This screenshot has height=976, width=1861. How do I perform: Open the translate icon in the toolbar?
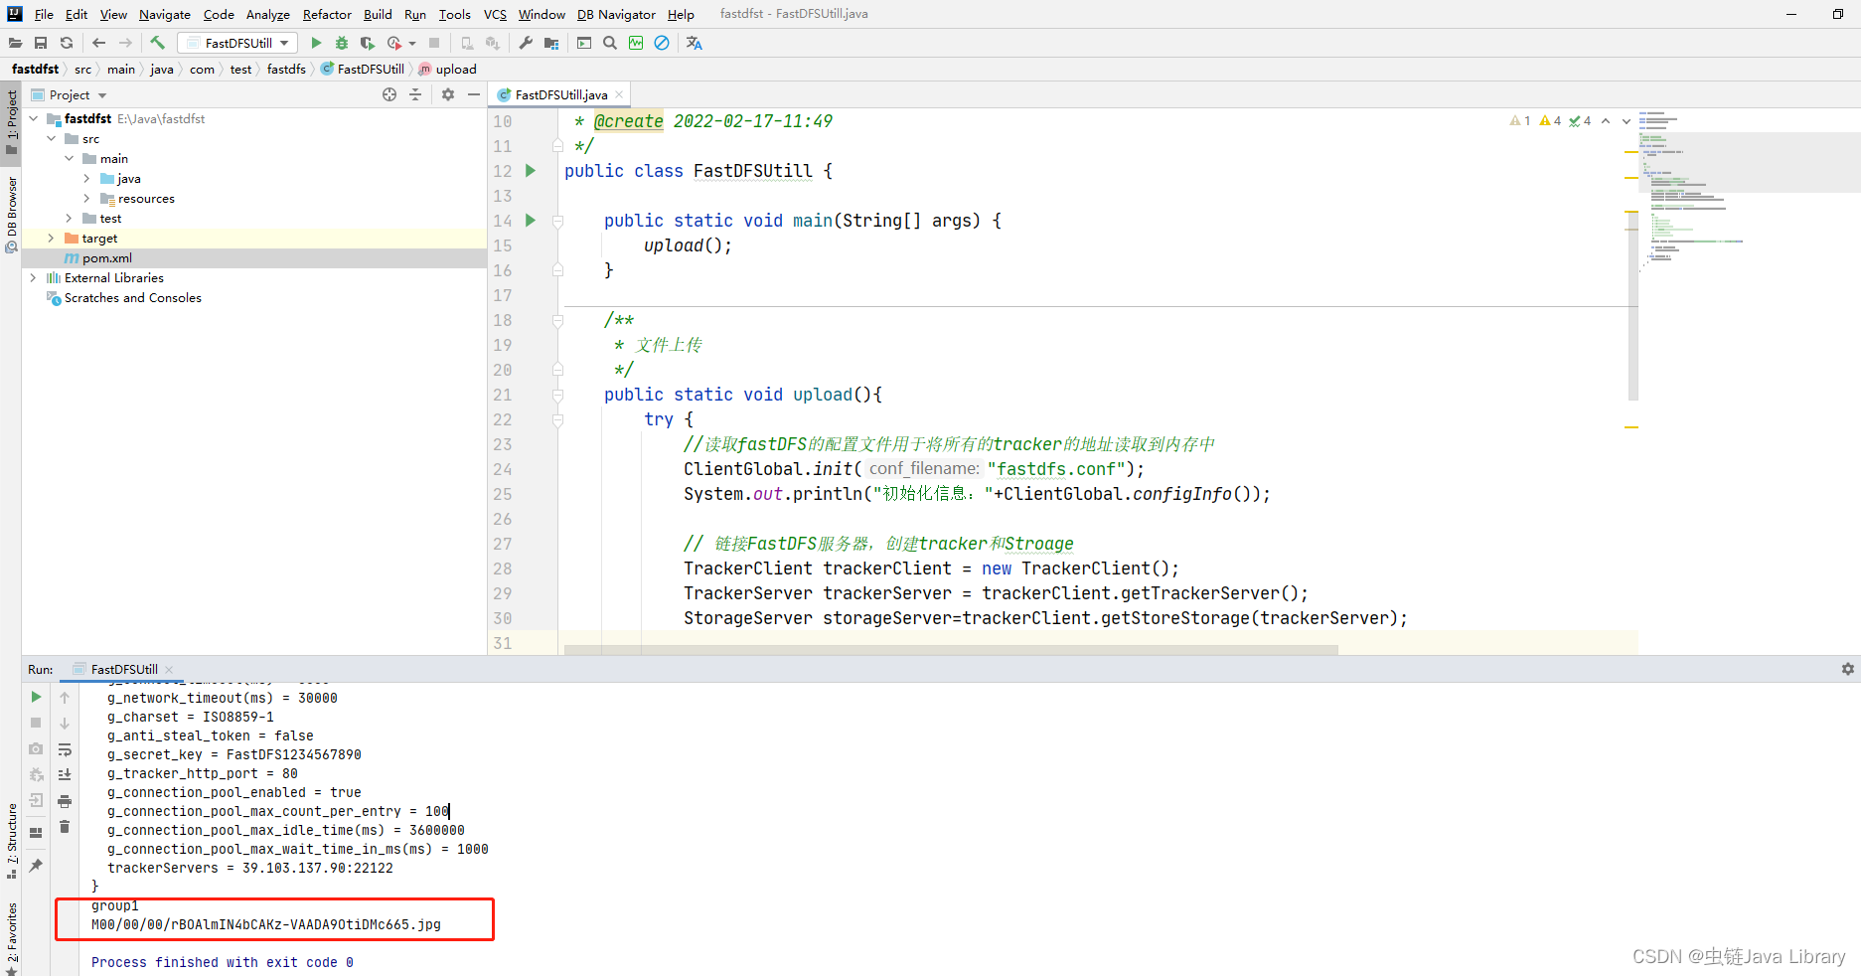[x=694, y=43]
